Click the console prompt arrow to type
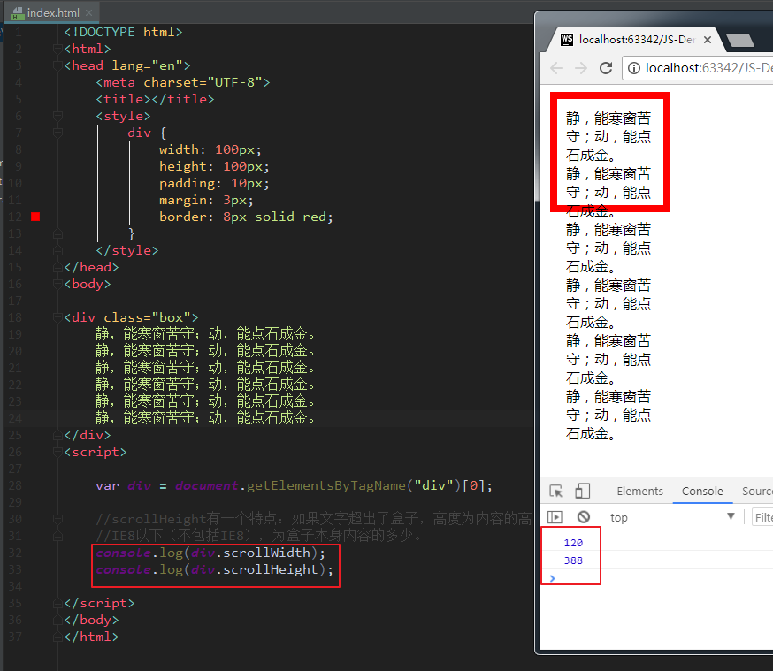Image resolution: width=773 pixels, height=671 pixels. point(552,578)
